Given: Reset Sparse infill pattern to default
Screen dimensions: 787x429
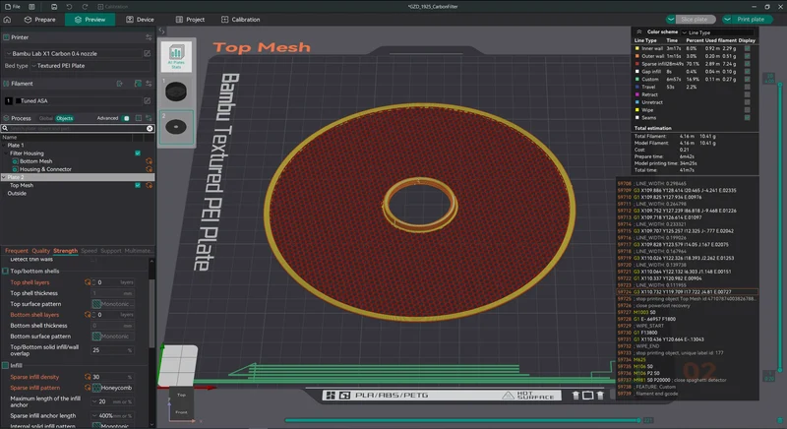Looking at the screenshot, I should click(88, 388).
